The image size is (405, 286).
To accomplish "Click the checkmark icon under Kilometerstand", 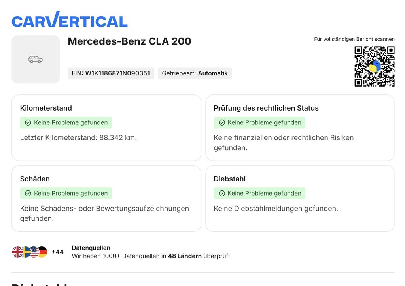I will coord(28,122).
